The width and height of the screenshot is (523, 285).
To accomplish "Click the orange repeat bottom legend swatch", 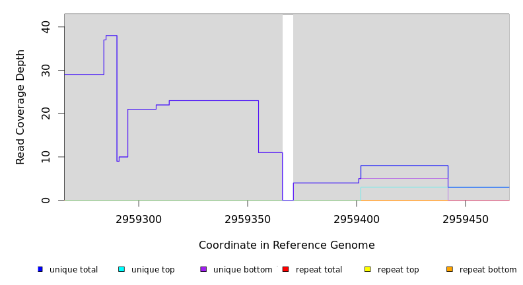I will 450,269.
